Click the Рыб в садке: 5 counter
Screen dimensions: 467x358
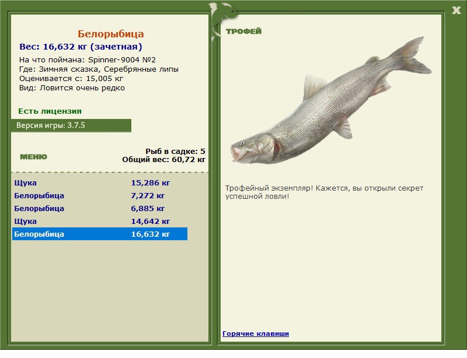click(176, 151)
